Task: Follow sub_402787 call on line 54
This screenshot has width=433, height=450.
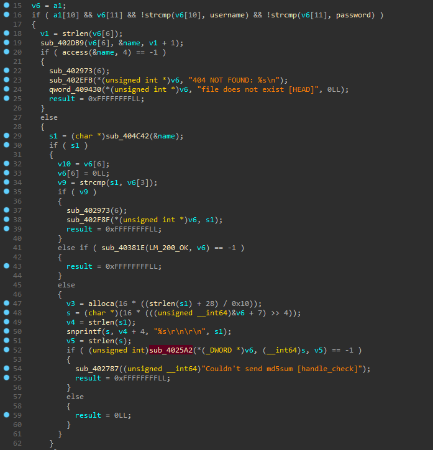Action: [x=97, y=369]
